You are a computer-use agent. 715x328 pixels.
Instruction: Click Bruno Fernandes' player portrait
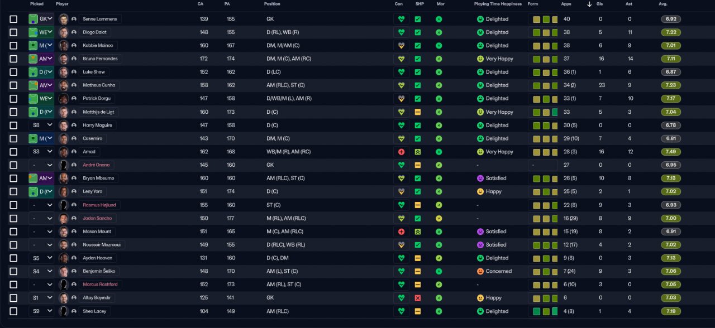click(64, 59)
